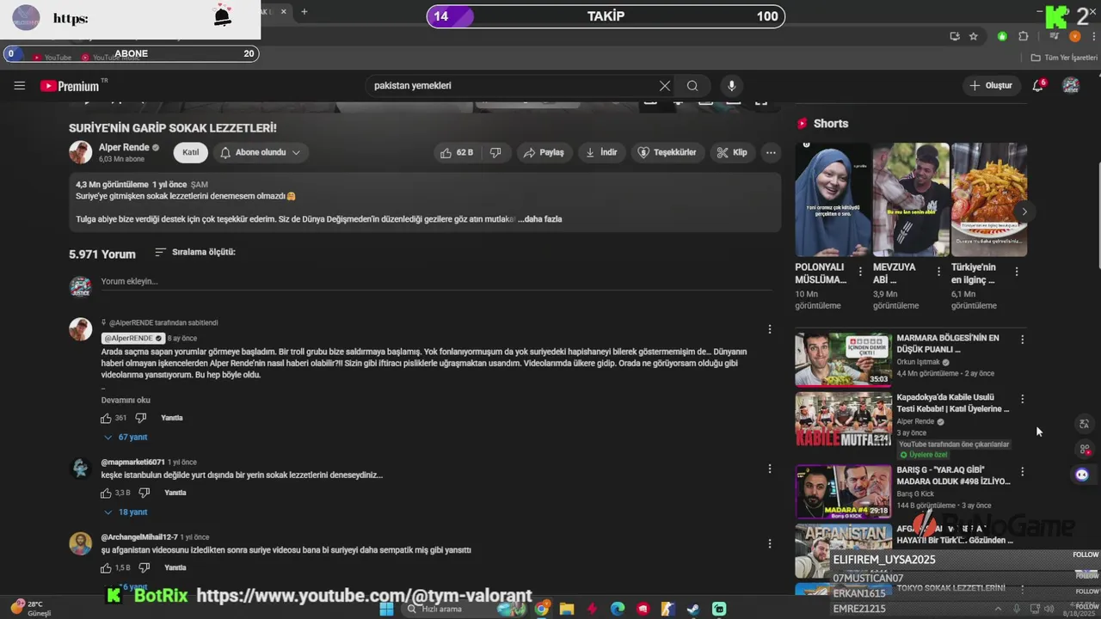The width and height of the screenshot is (1101, 619).
Task: Open options for POLONYALI MÜSLÜMAN short
Action: point(860,272)
